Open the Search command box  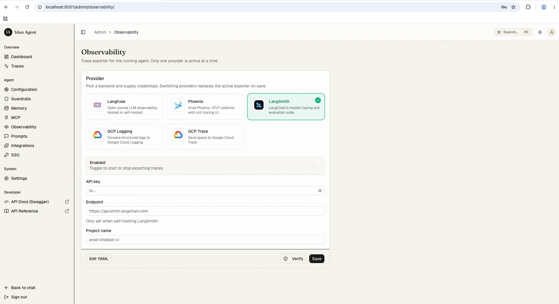(513, 32)
